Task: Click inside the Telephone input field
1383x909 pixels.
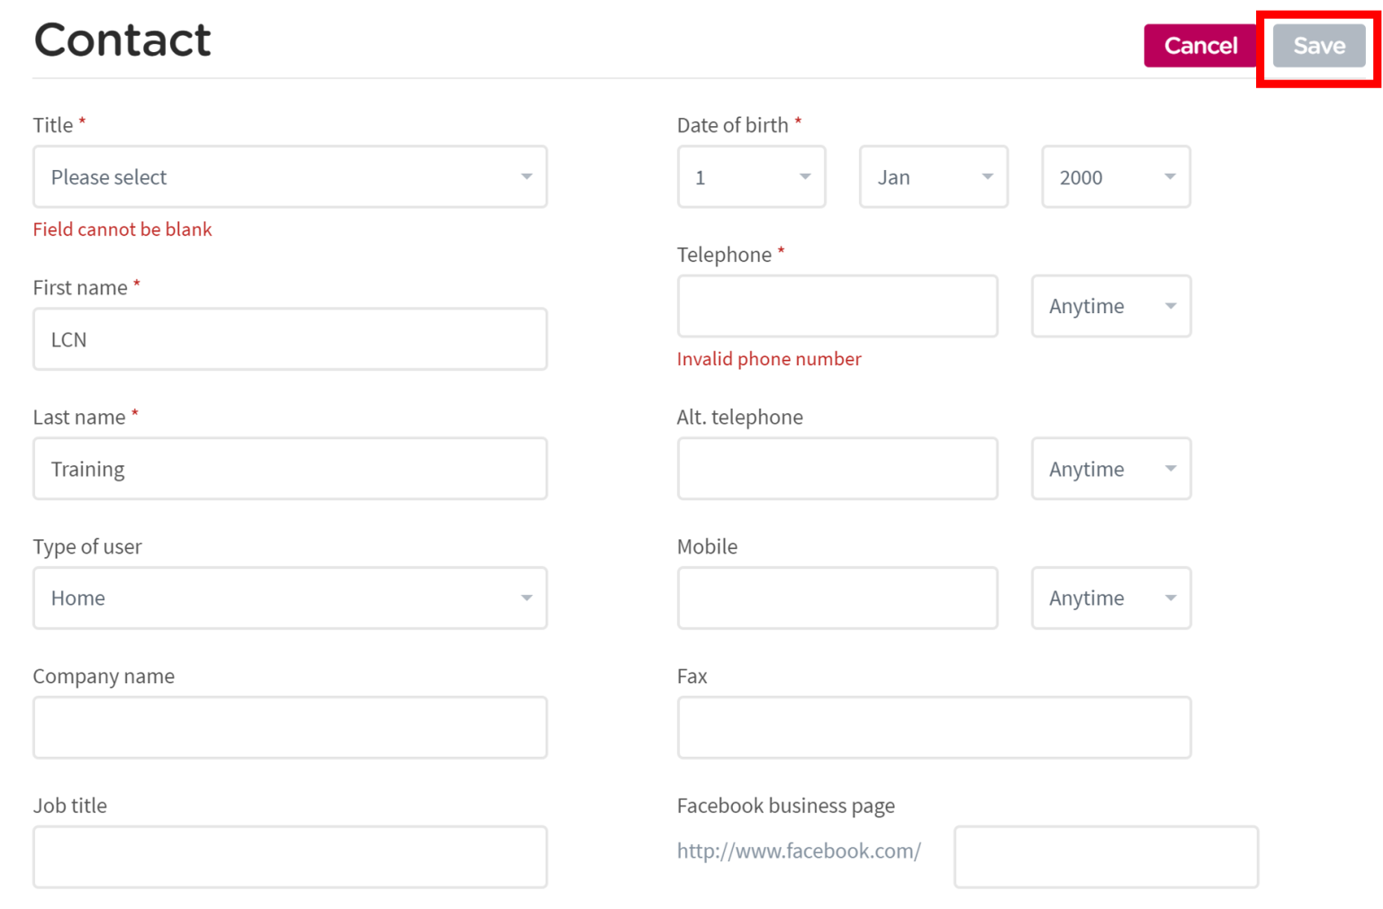Action: [x=836, y=306]
